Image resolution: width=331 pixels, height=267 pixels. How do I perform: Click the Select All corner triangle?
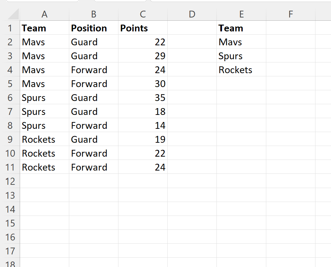coord(13,14)
